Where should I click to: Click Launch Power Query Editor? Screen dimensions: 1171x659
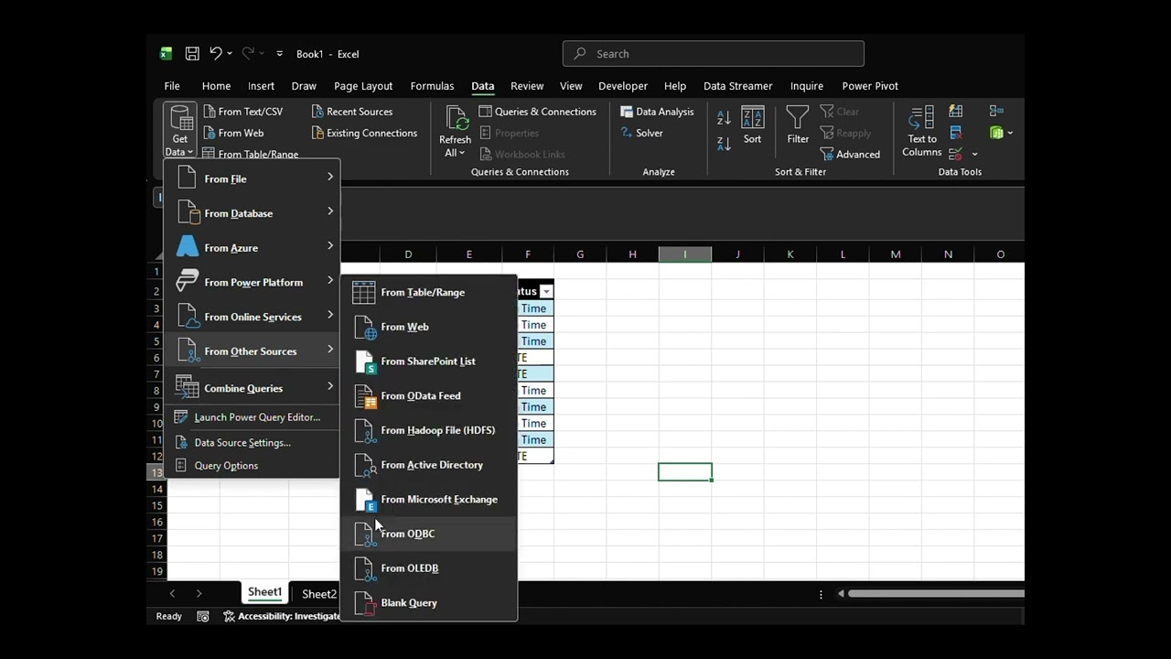coord(252,417)
